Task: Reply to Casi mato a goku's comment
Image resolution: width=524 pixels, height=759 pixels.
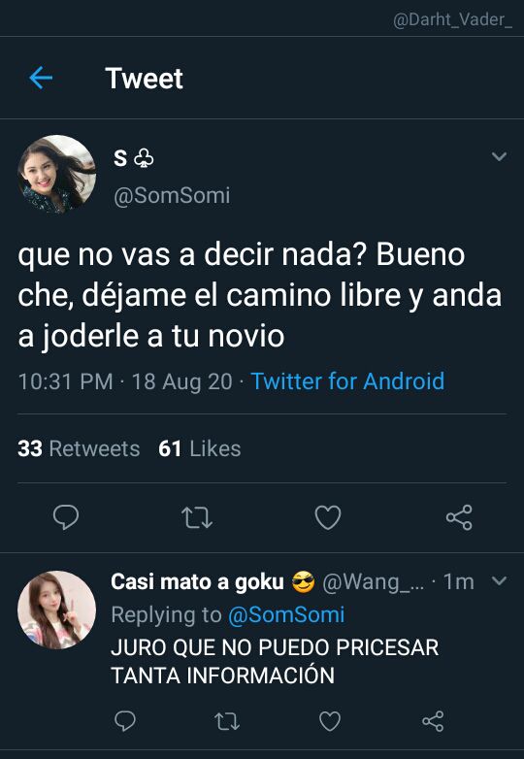Action: (x=125, y=721)
